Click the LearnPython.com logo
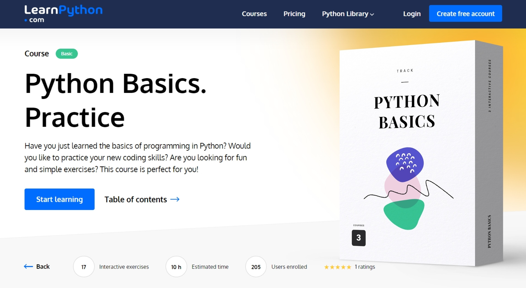Screen dimensions: 526x288 tap(63, 13)
